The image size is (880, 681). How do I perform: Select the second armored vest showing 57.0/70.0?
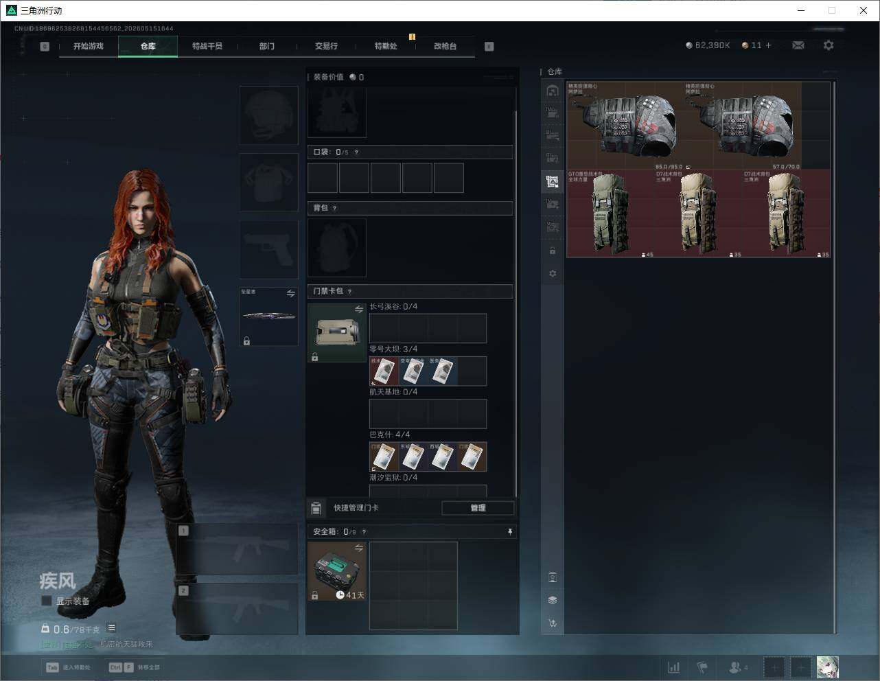pyautogui.click(x=743, y=126)
